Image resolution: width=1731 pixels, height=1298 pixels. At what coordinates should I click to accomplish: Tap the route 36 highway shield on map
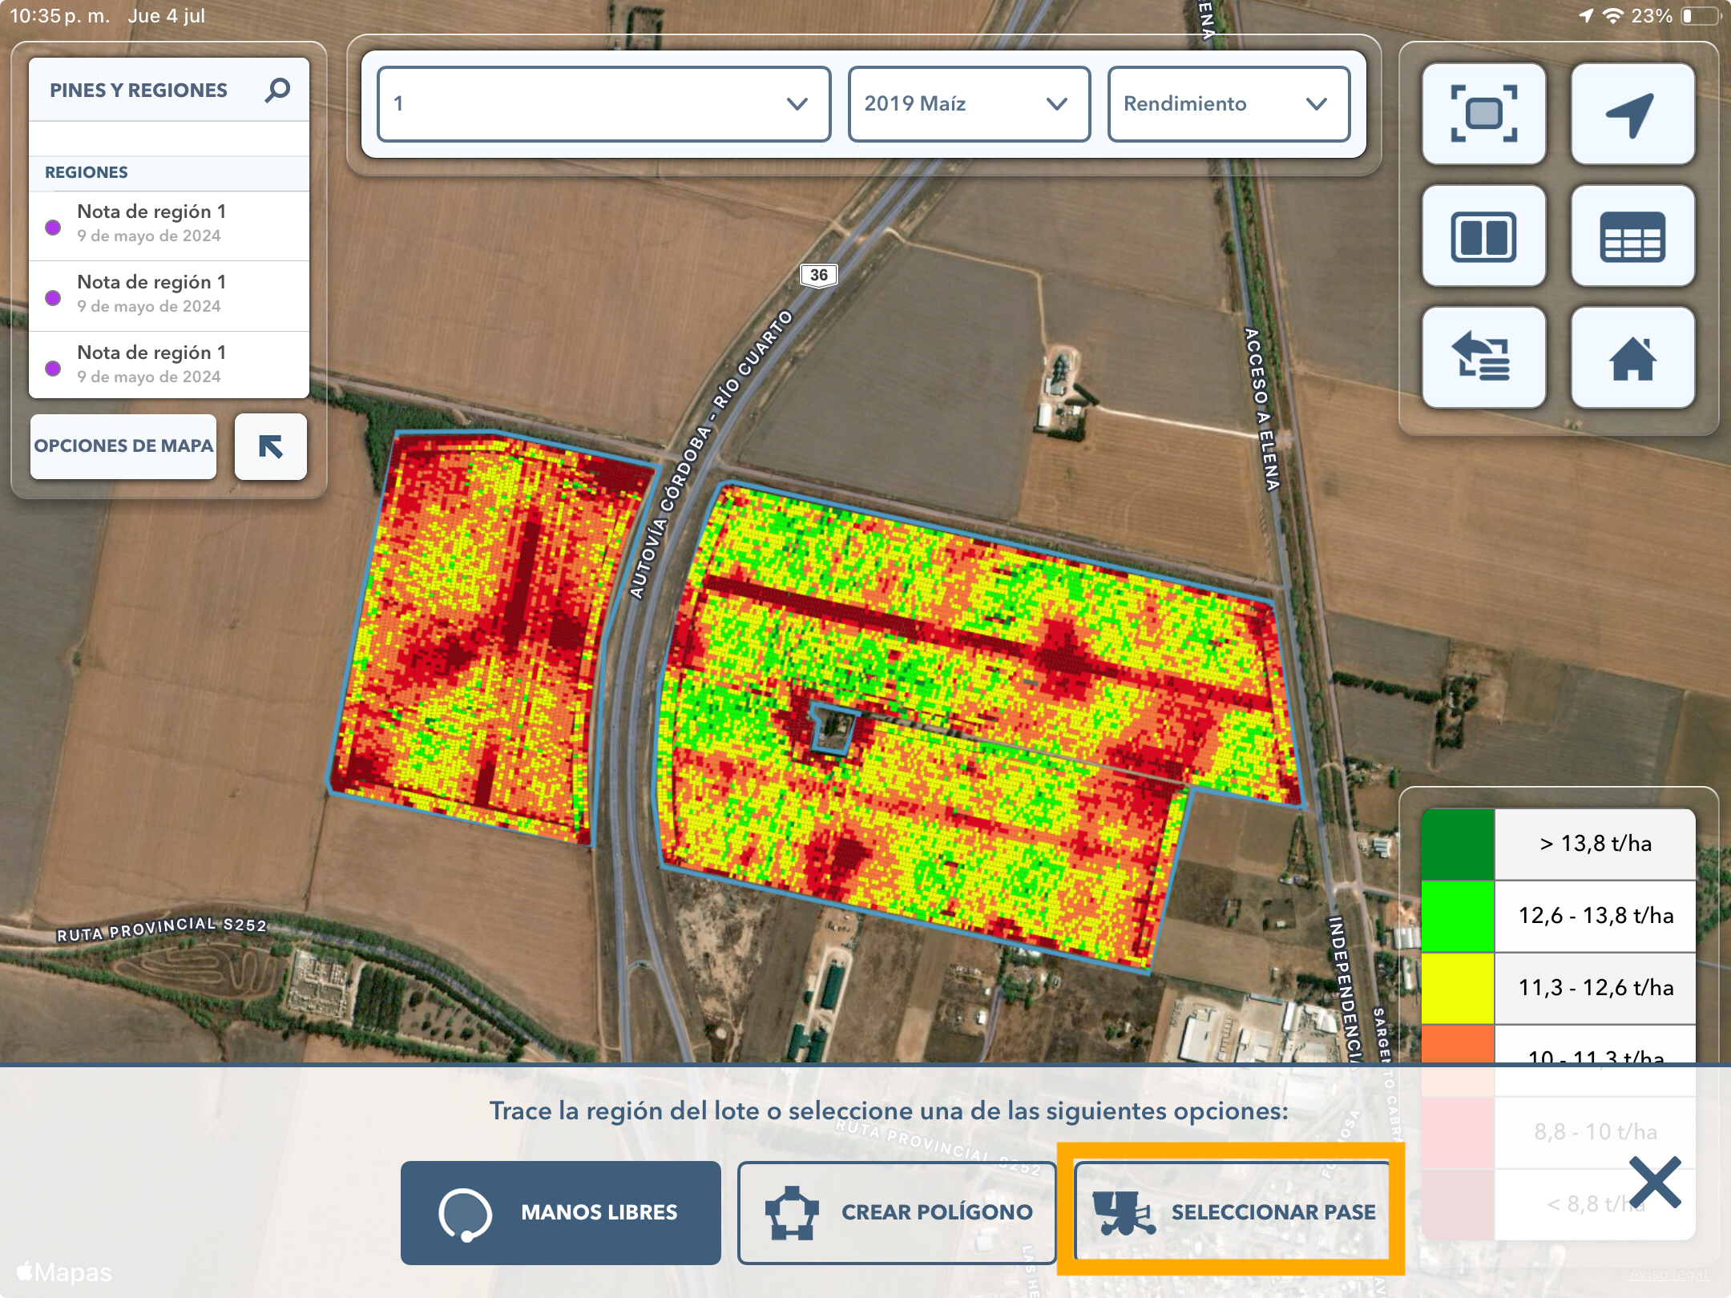coord(819,275)
